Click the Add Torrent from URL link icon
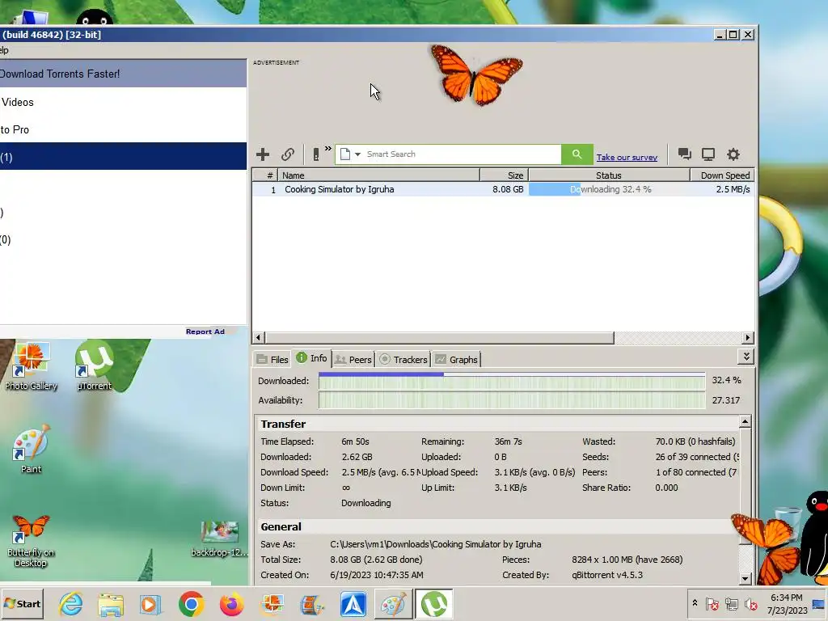The height and width of the screenshot is (621, 828). pyautogui.click(x=287, y=154)
